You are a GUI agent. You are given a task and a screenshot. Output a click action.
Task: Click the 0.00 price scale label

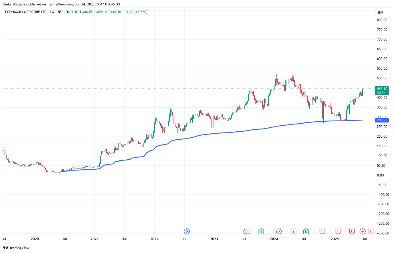point(380,175)
